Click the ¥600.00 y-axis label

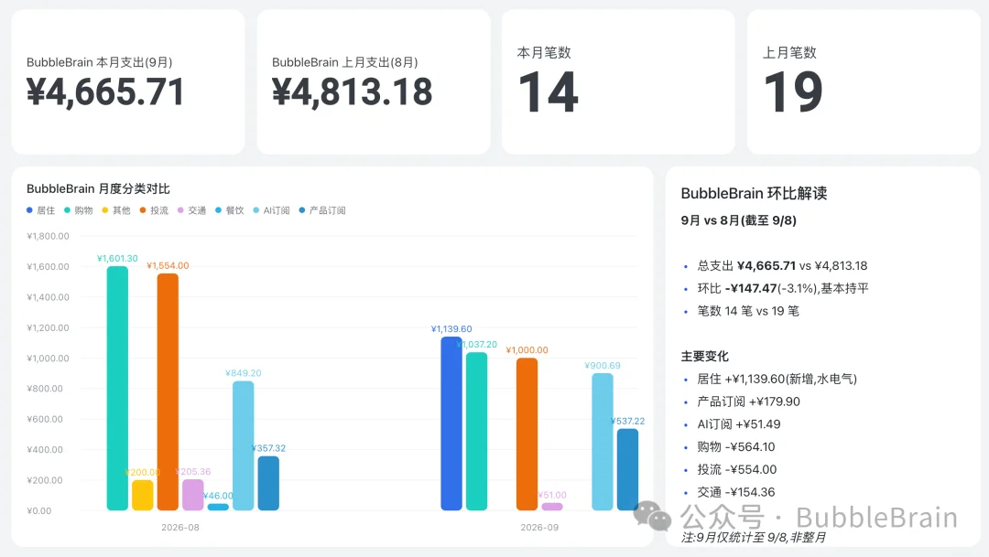pos(45,419)
